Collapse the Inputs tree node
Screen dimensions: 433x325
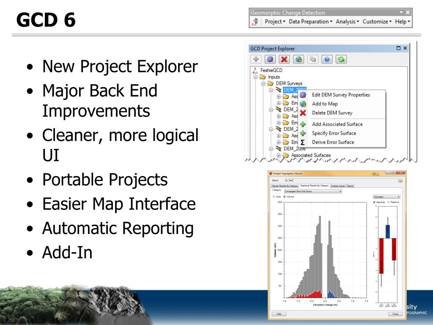pos(256,77)
